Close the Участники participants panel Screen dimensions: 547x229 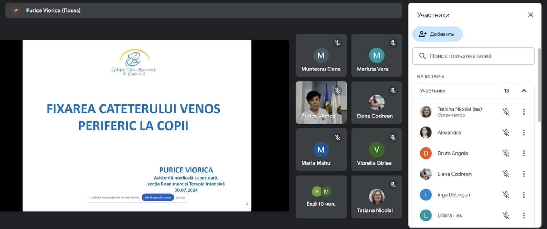tap(531, 15)
